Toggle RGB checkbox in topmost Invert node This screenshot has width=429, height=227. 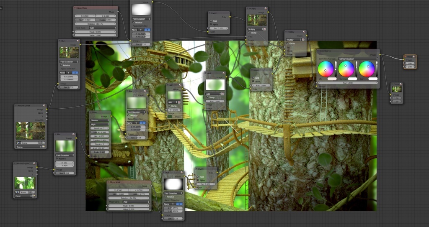[x=211, y=21]
